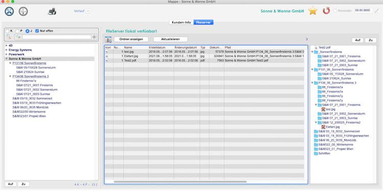Select 88 Finsternis1x in the customer tree
The width and height of the screenshot is (383, 191).
26,81
